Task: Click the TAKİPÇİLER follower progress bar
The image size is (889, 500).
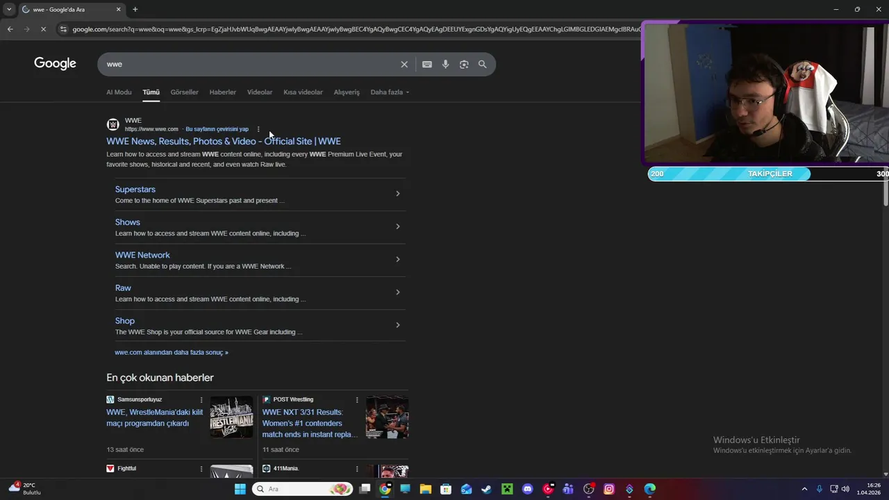Action: 769,174
